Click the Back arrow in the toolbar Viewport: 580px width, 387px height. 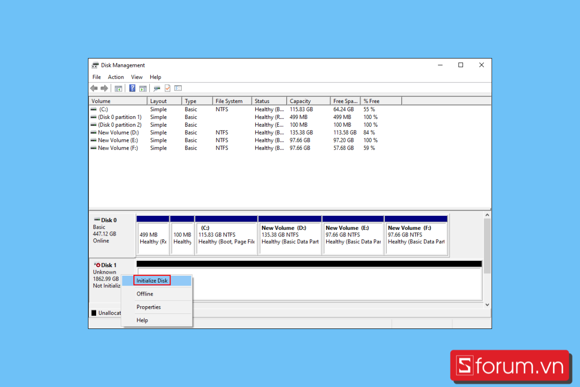pos(94,89)
